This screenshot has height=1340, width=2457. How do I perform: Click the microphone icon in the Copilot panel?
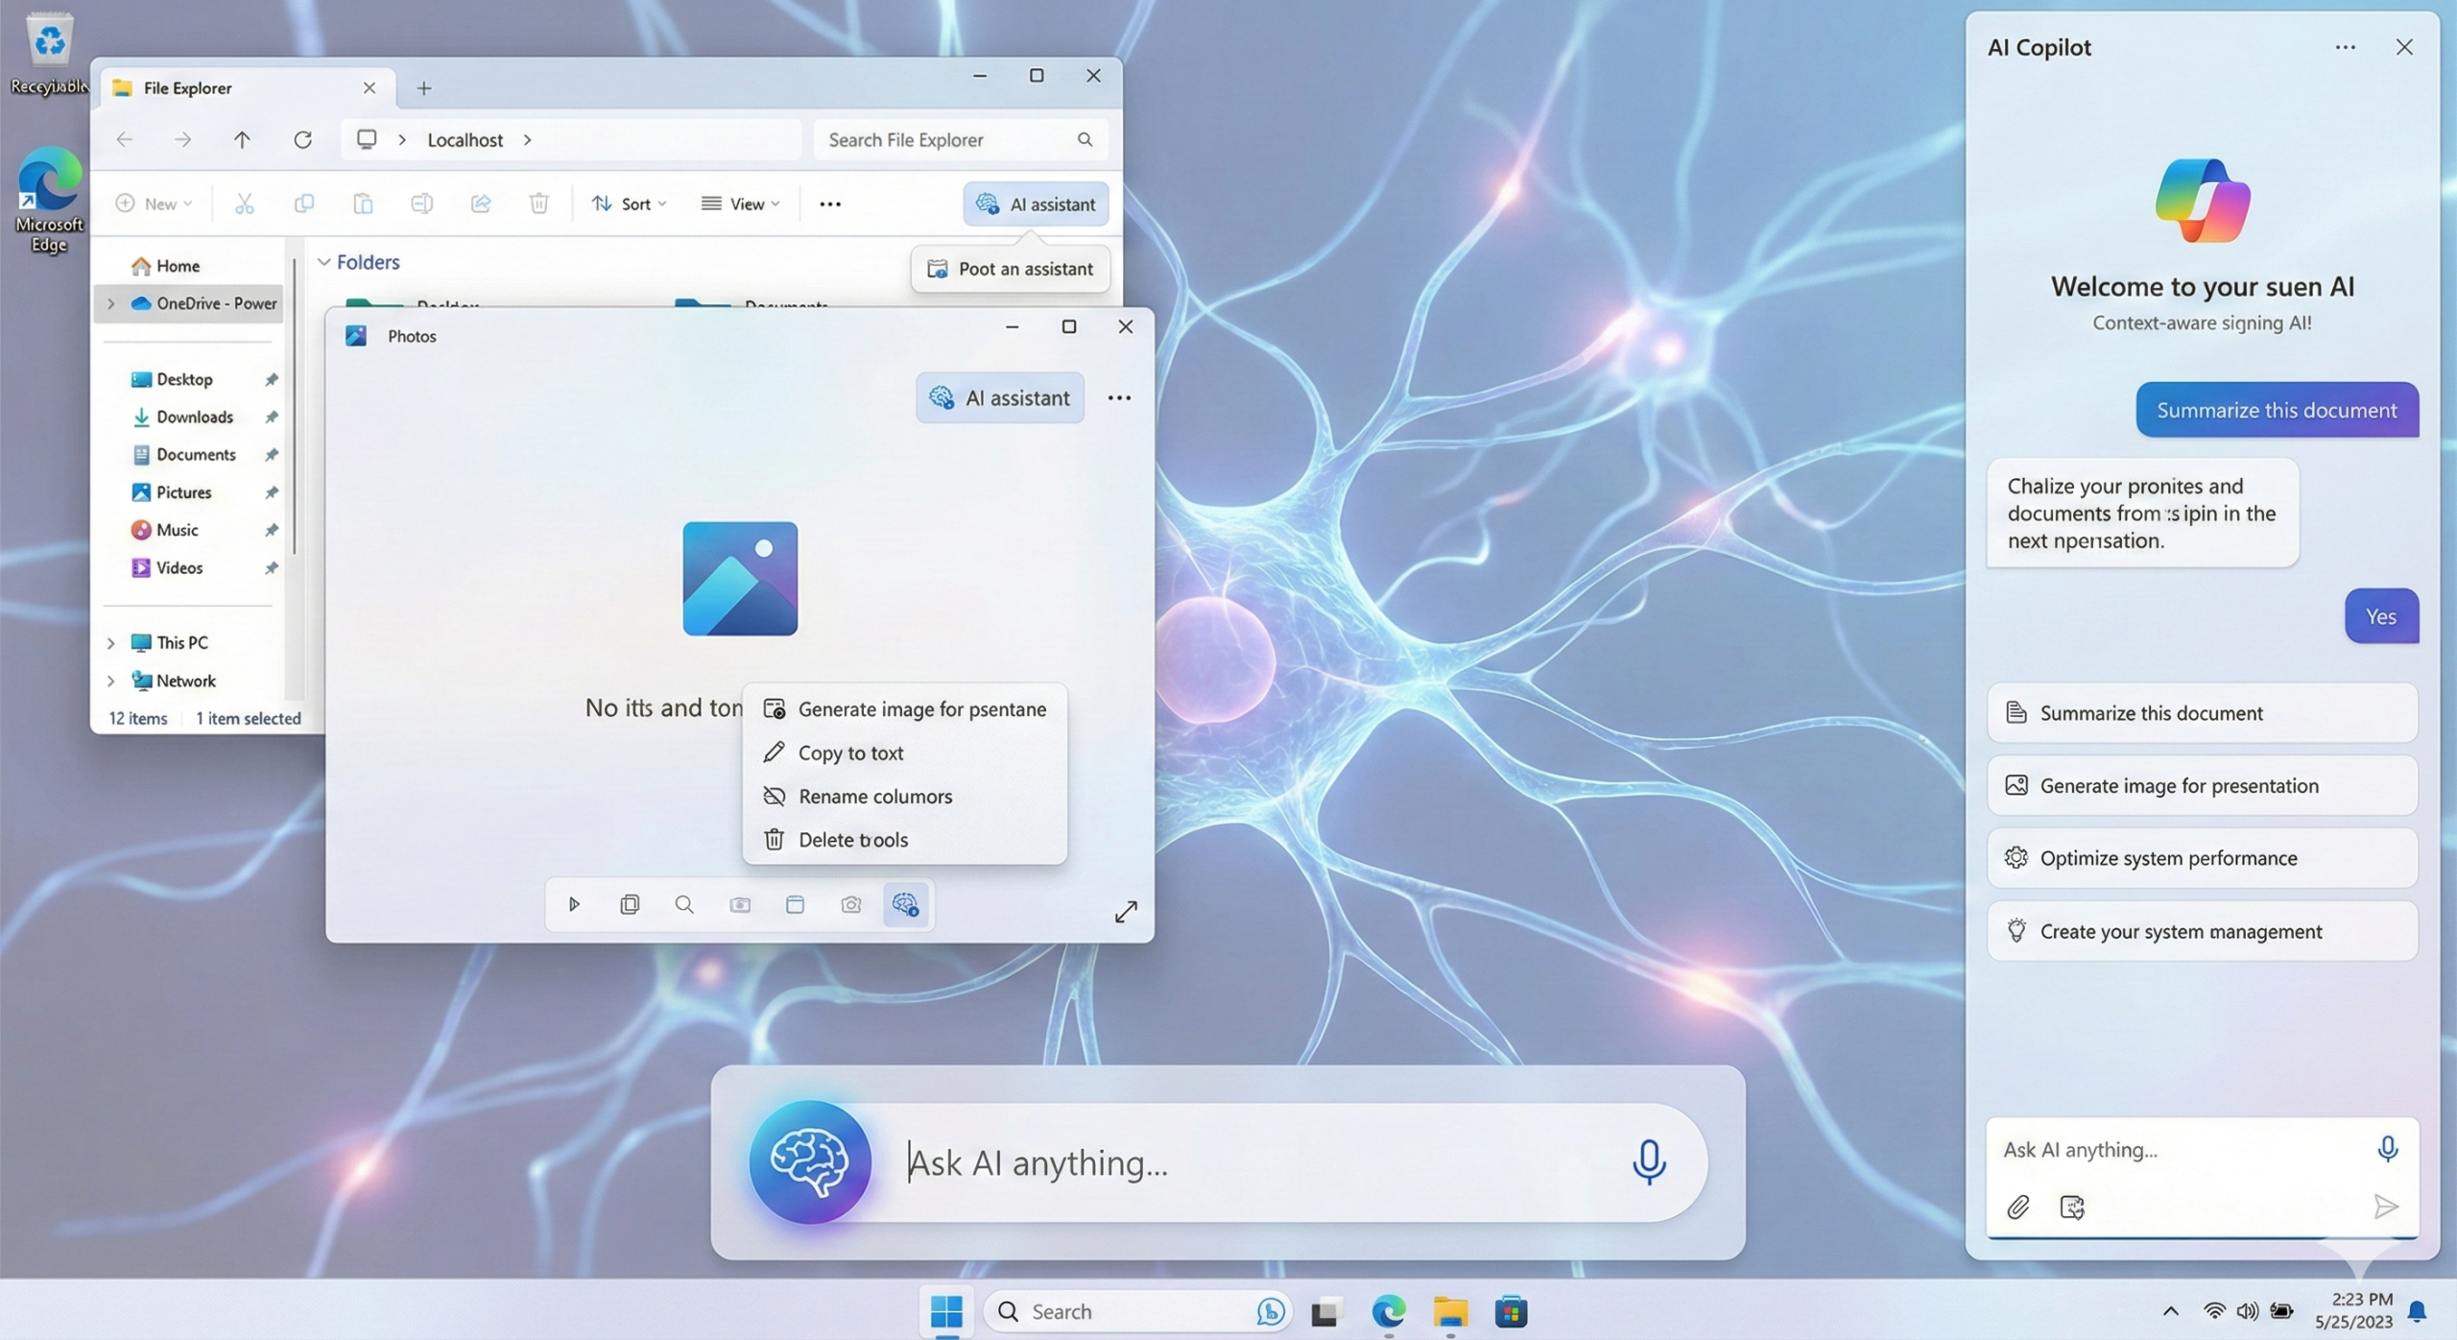click(2387, 1148)
